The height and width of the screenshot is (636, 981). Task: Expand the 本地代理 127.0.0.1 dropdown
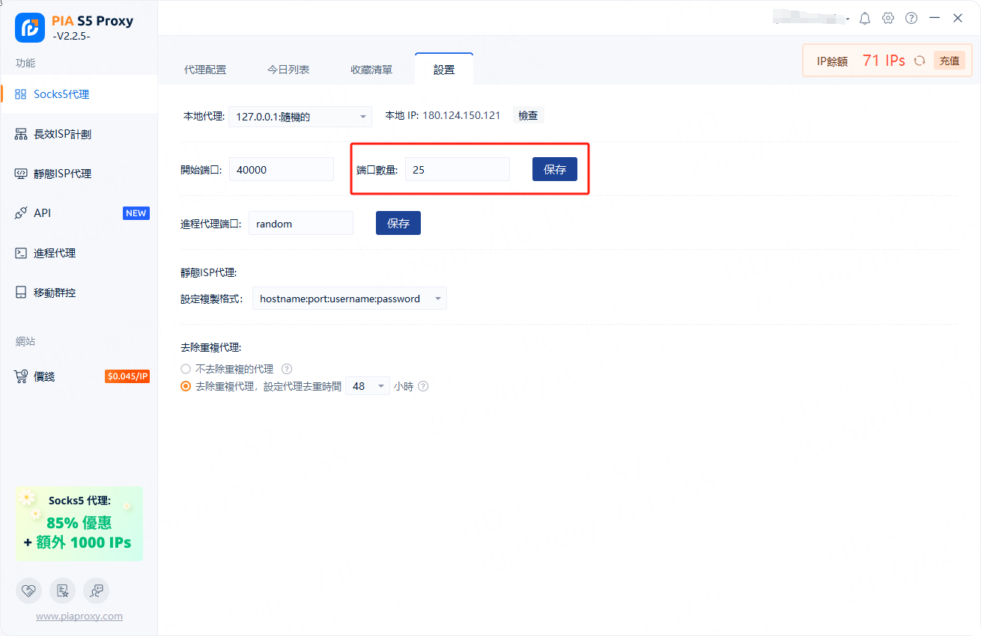(x=300, y=117)
